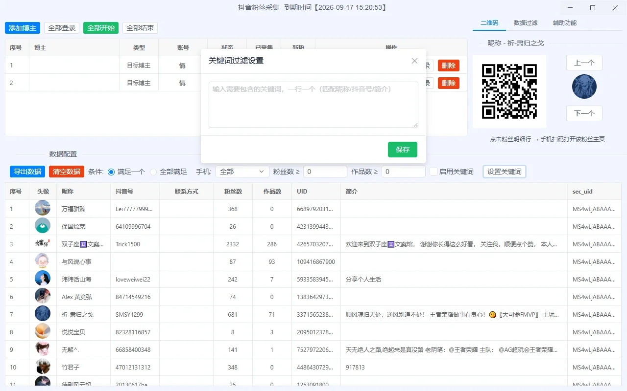Switch to the 数据过滤 tab
Screen dimensions: 627x391
[x=526, y=23]
